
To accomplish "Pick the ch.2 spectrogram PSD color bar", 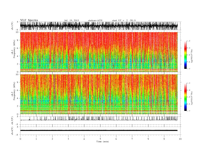I will pos(186,97).
